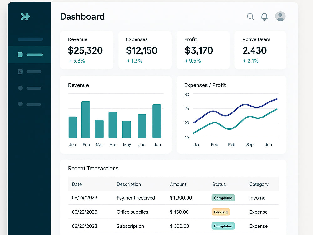This screenshot has height=235, width=313.
Task: Click the May bar in Revenue chart
Action: point(126,129)
